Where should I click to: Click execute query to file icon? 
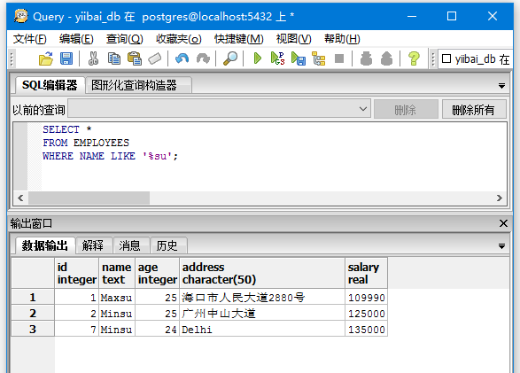tap(299, 58)
